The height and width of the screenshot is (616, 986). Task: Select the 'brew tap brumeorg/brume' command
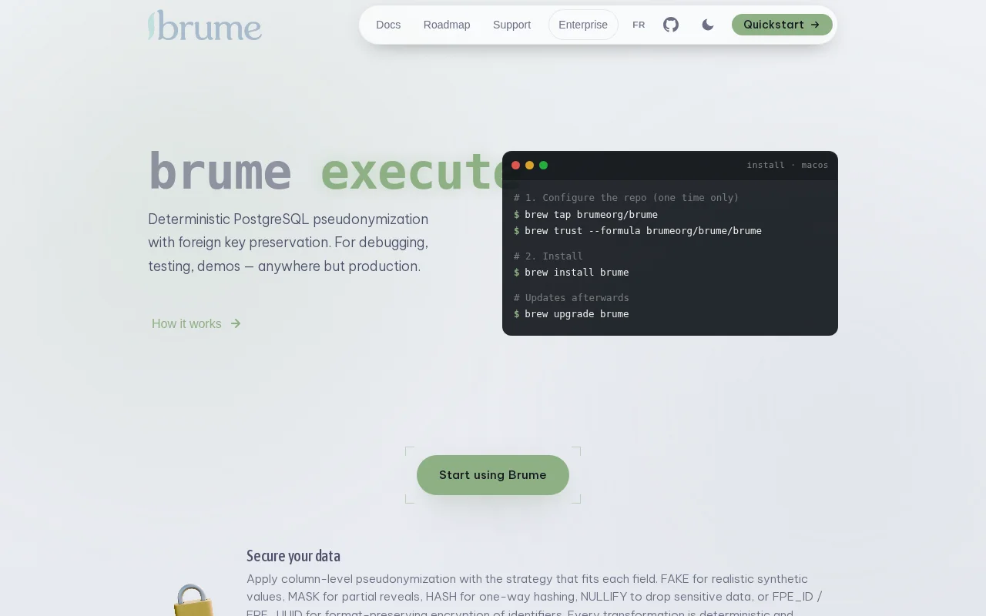coord(591,214)
